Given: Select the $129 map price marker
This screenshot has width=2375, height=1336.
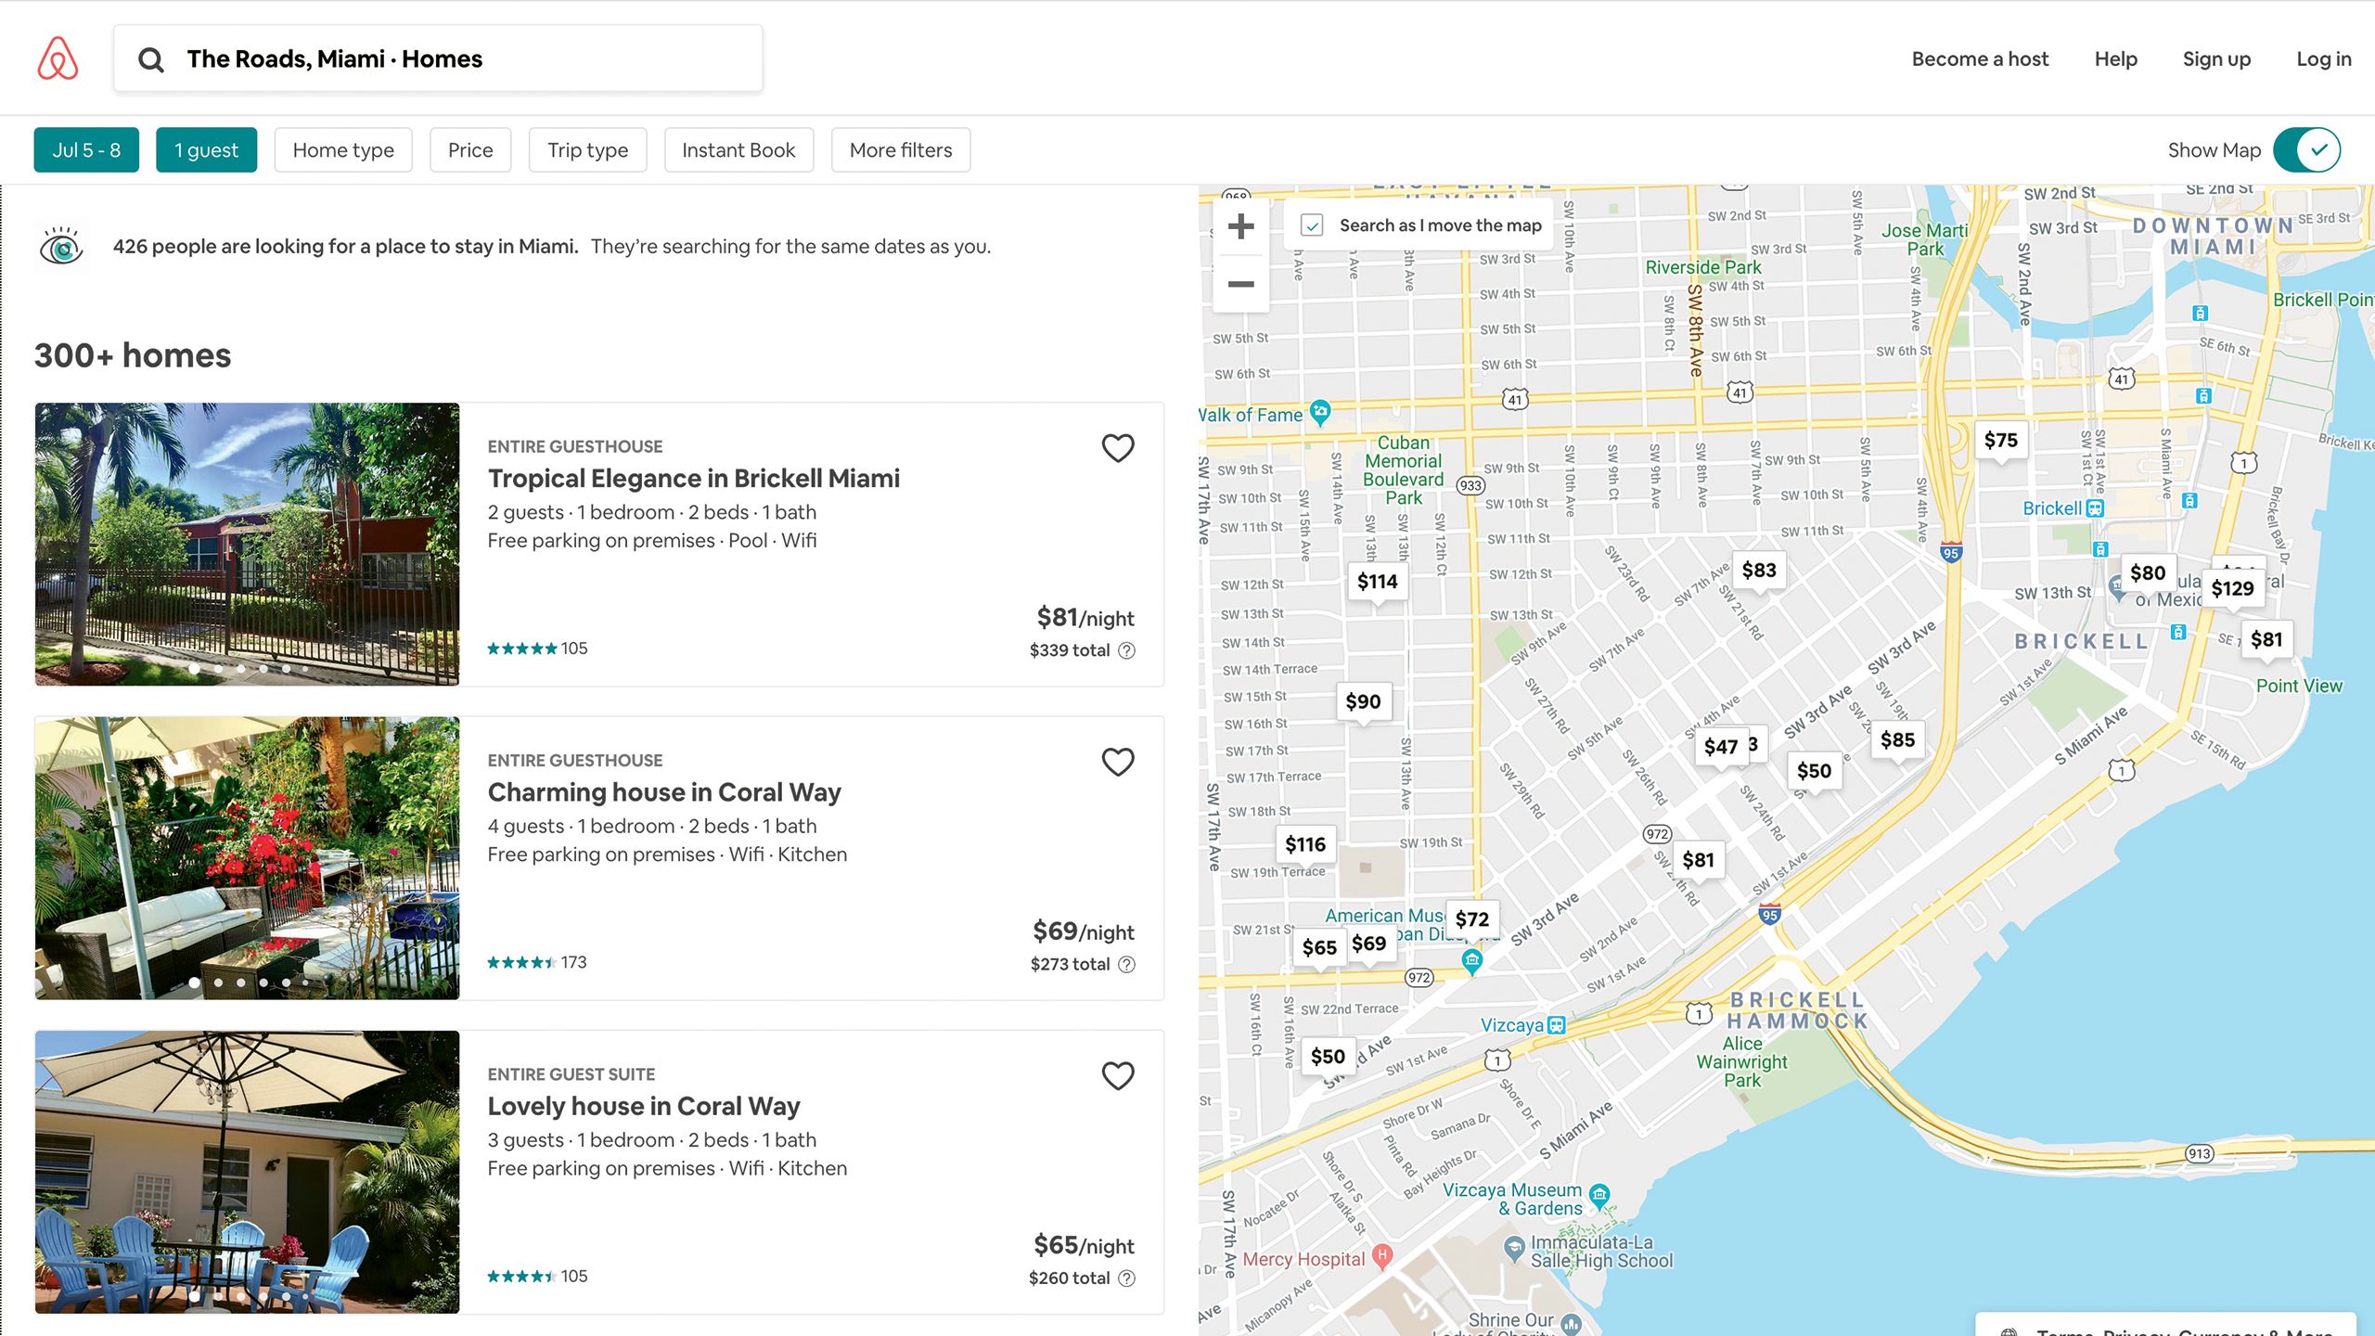Looking at the screenshot, I should coord(2232,589).
